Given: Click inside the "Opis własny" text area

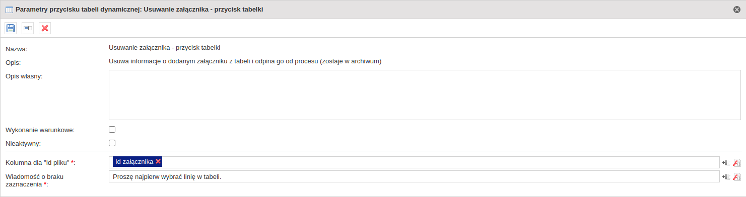Looking at the screenshot, I should pyautogui.click(x=425, y=95).
